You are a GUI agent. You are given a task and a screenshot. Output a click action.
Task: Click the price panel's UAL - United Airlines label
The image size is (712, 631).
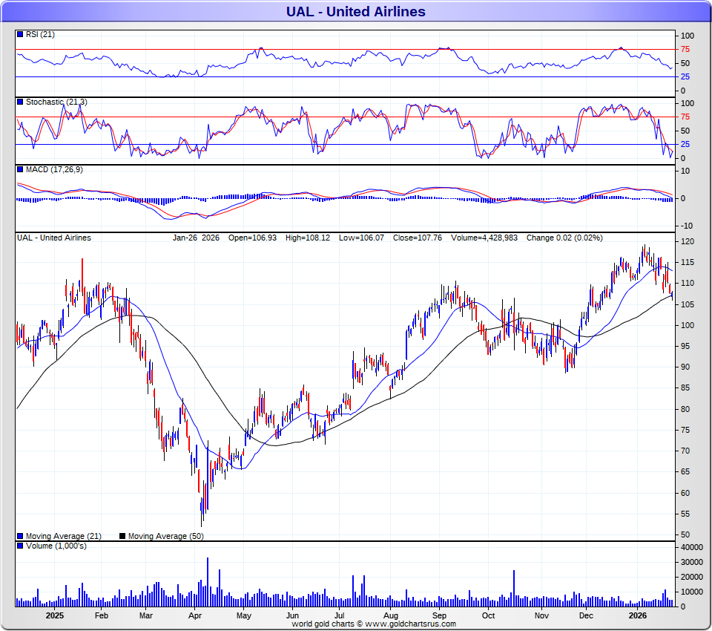54,238
